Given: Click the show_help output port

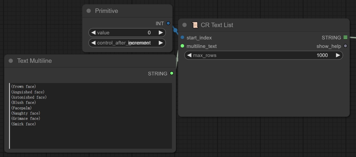Looking at the screenshot, I should point(345,46).
